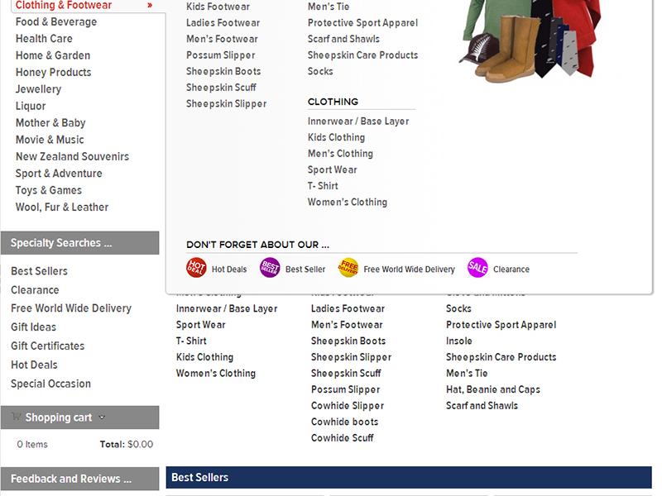This screenshot has height=496, width=662.
Task: Open Special Occasion specialty search
Action: [x=50, y=384]
